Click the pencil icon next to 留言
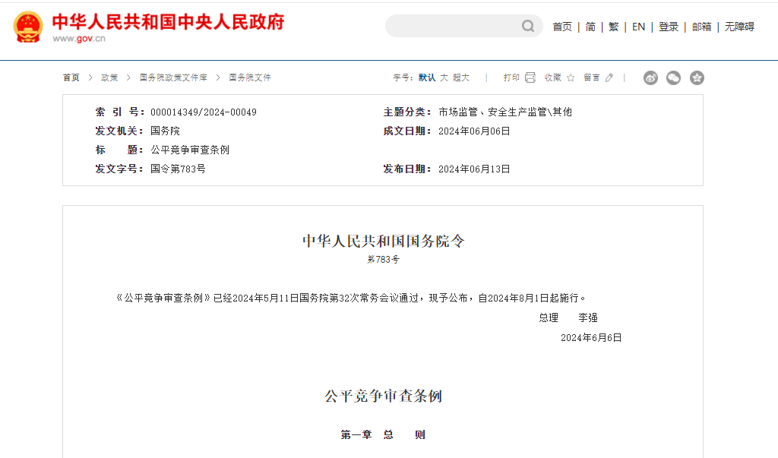Viewport: 778px width, 458px height. pyautogui.click(x=609, y=77)
